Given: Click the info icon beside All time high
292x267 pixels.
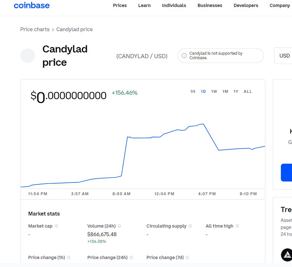Looking at the screenshot, I should click(x=237, y=226).
